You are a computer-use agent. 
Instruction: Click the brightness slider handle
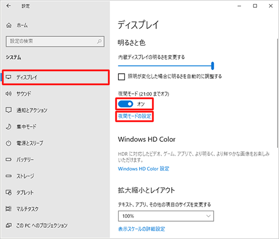pyautogui.click(x=213, y=66)
